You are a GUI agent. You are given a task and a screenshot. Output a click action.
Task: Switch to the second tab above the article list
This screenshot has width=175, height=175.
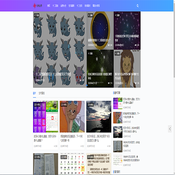(42, 93)
